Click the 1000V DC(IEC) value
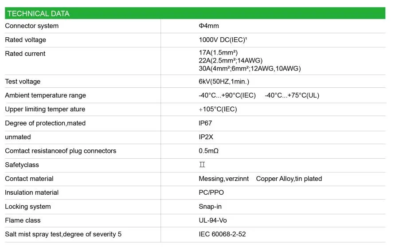Viewport: 403px width, 251px height. [223, 40]
